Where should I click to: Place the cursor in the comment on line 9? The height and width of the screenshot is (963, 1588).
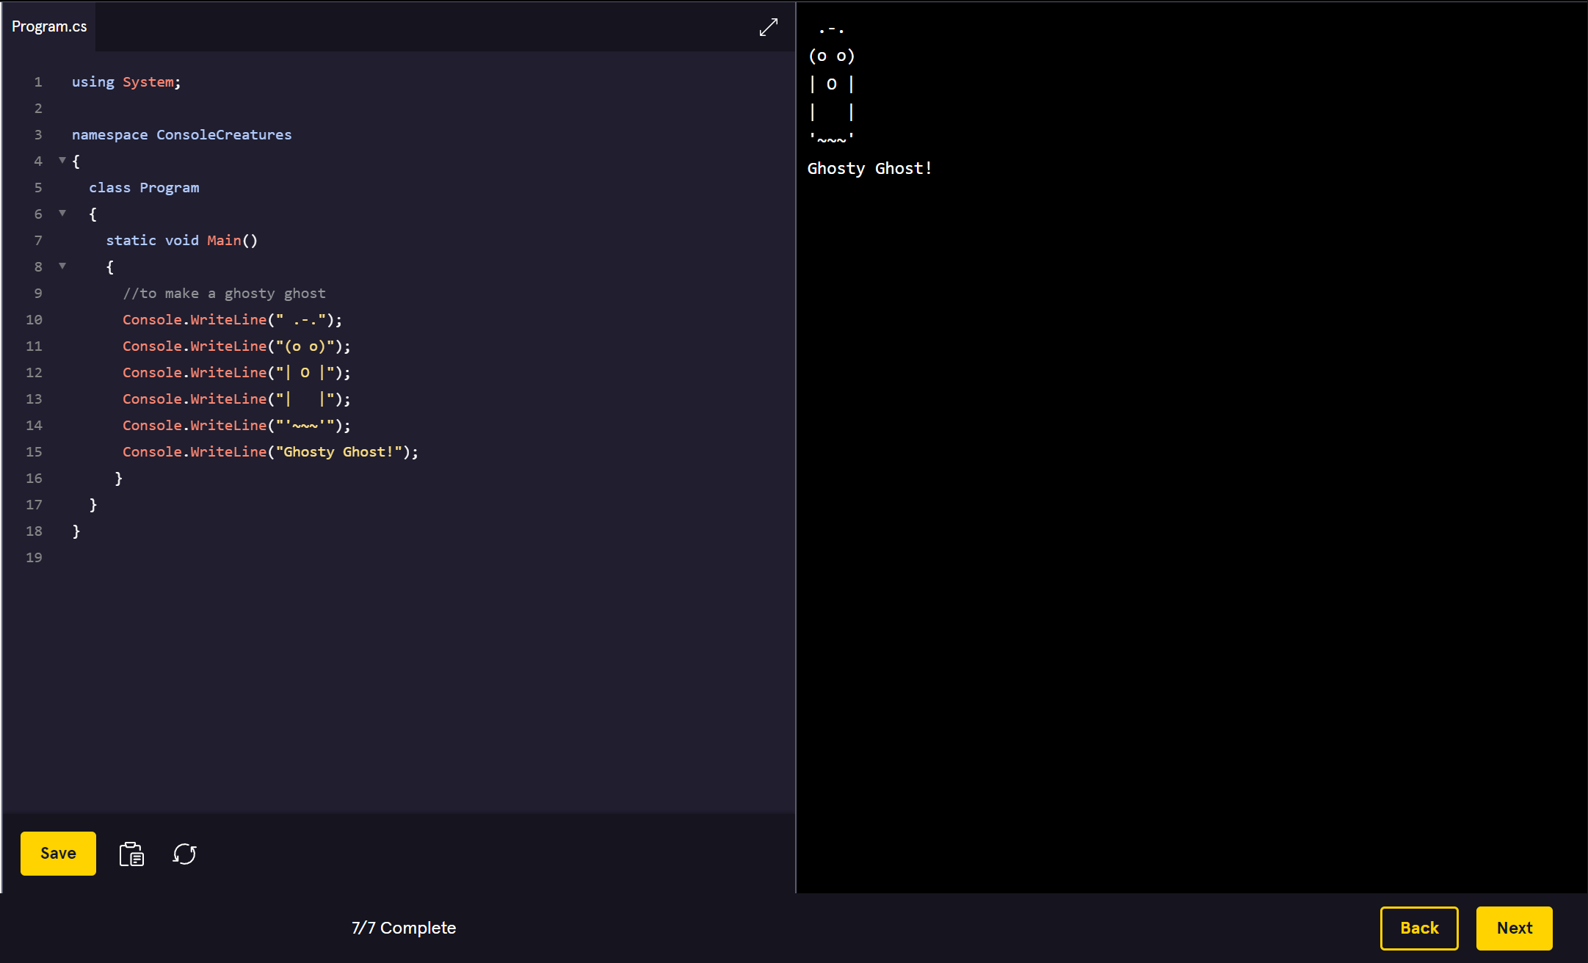click(224, 293)
